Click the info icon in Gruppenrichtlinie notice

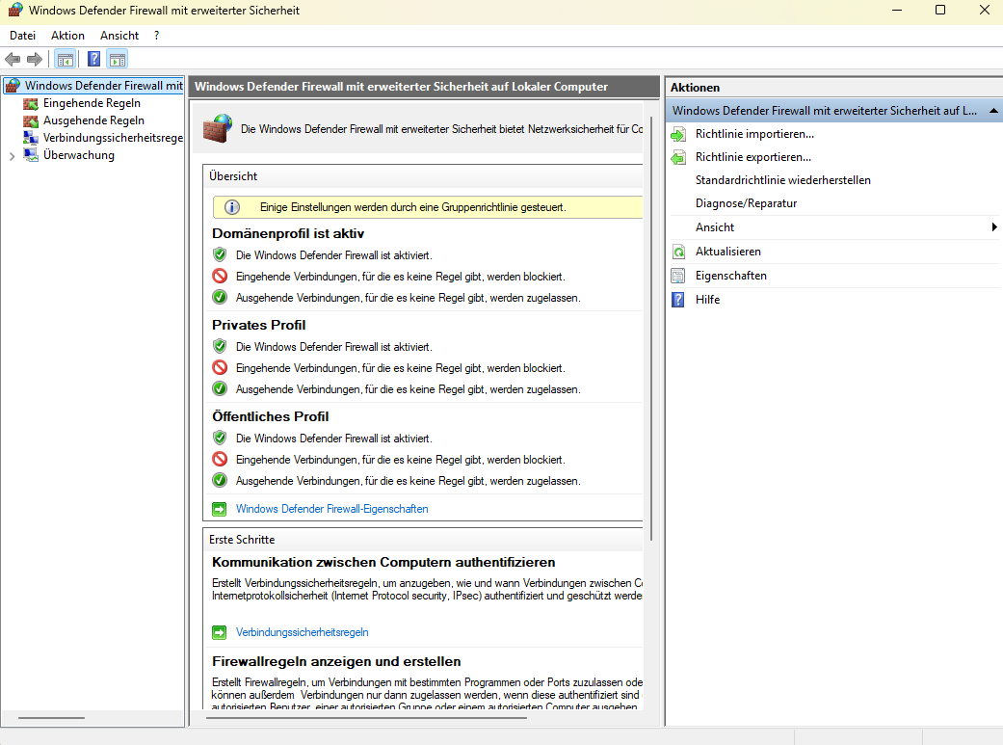pos(232,207)
